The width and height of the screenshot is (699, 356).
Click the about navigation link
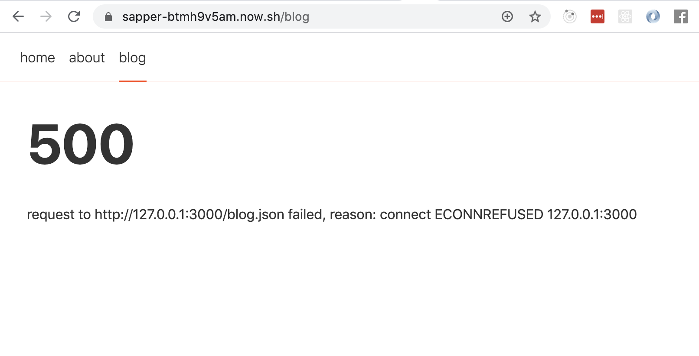[87, 58]
